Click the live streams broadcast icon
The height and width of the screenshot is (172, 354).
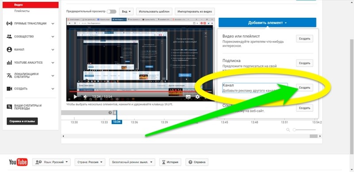[x=9, y=23]
